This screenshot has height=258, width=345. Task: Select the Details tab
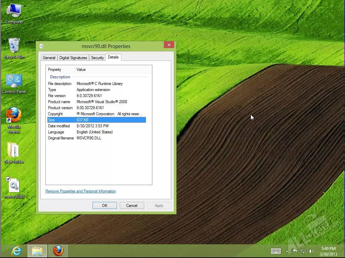(x=113, y=57)
